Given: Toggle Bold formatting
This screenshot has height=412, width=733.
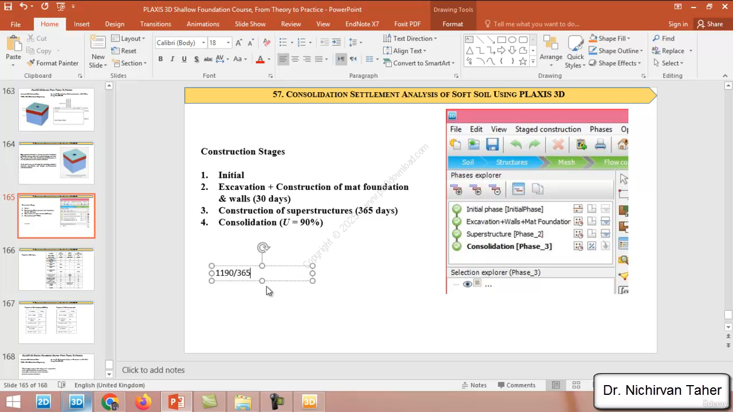Looking at the screenshot, I should click(160, 59).
